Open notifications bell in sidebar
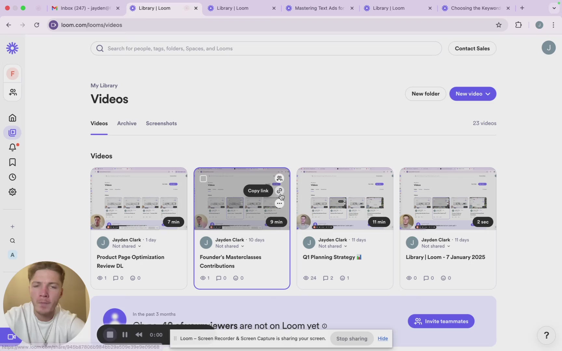Viewport: 562px width, 351px height. [12, 147]
